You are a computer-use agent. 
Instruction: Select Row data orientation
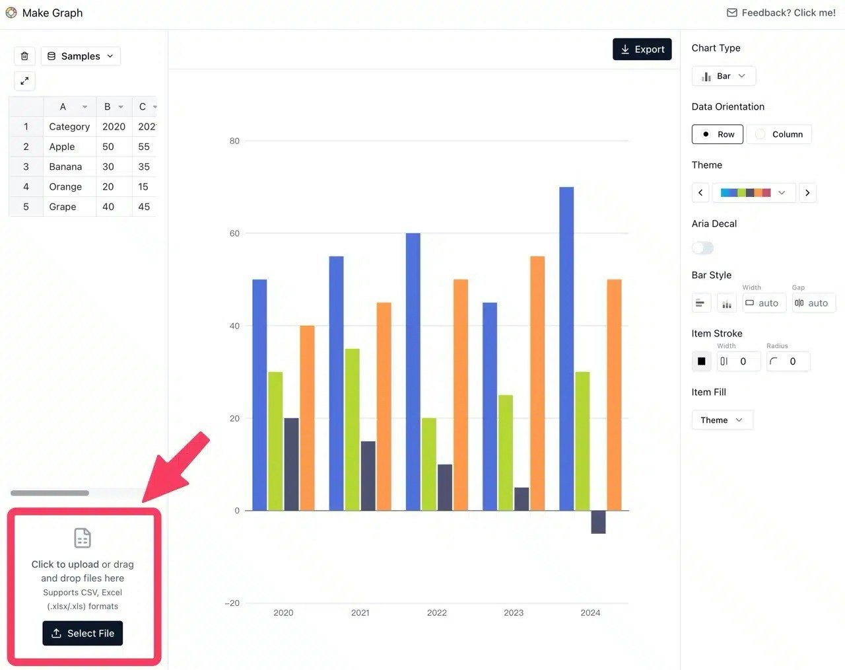pos(718,134)
